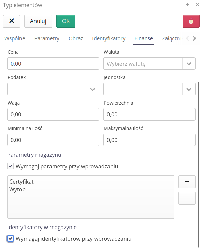Image resolution: width=202 pixels, height=250 pixels.
Task: Click the plus icon in the panel header
Action: pyautogui.click(x=187, y=5)
